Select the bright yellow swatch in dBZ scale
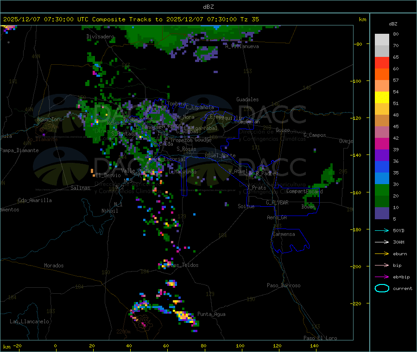Viewport: 417px width, 352px height. 382,98
